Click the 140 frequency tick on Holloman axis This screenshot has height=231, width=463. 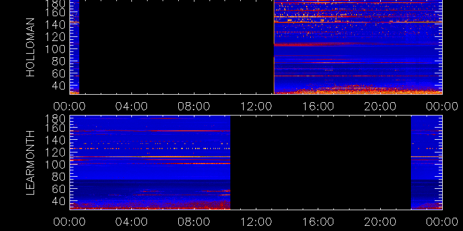click(55, 24)
